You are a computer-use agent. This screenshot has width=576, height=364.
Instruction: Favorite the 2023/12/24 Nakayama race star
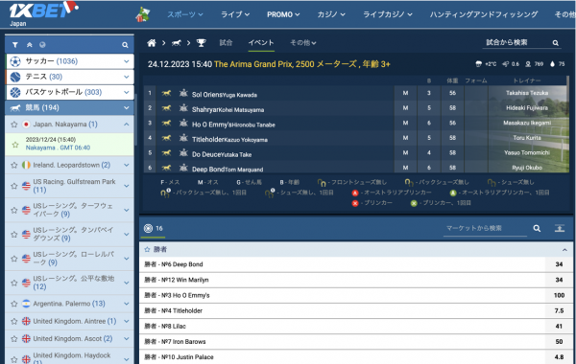pos(15,145)
